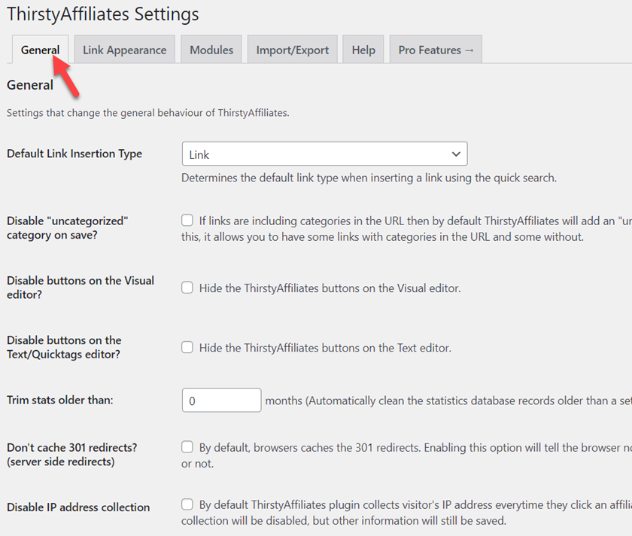
Task: Go to the Import/Export tab
Action: pos(292,50)
